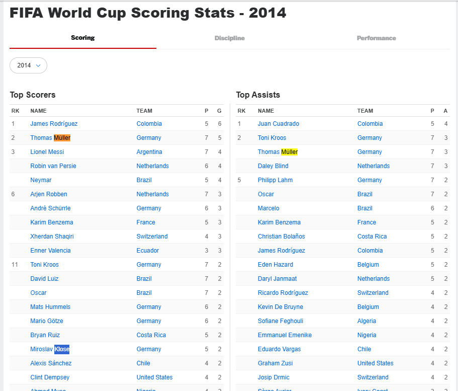Click United States team for Graham Zusi
458x391 pixels.
(x=376, y=363)
